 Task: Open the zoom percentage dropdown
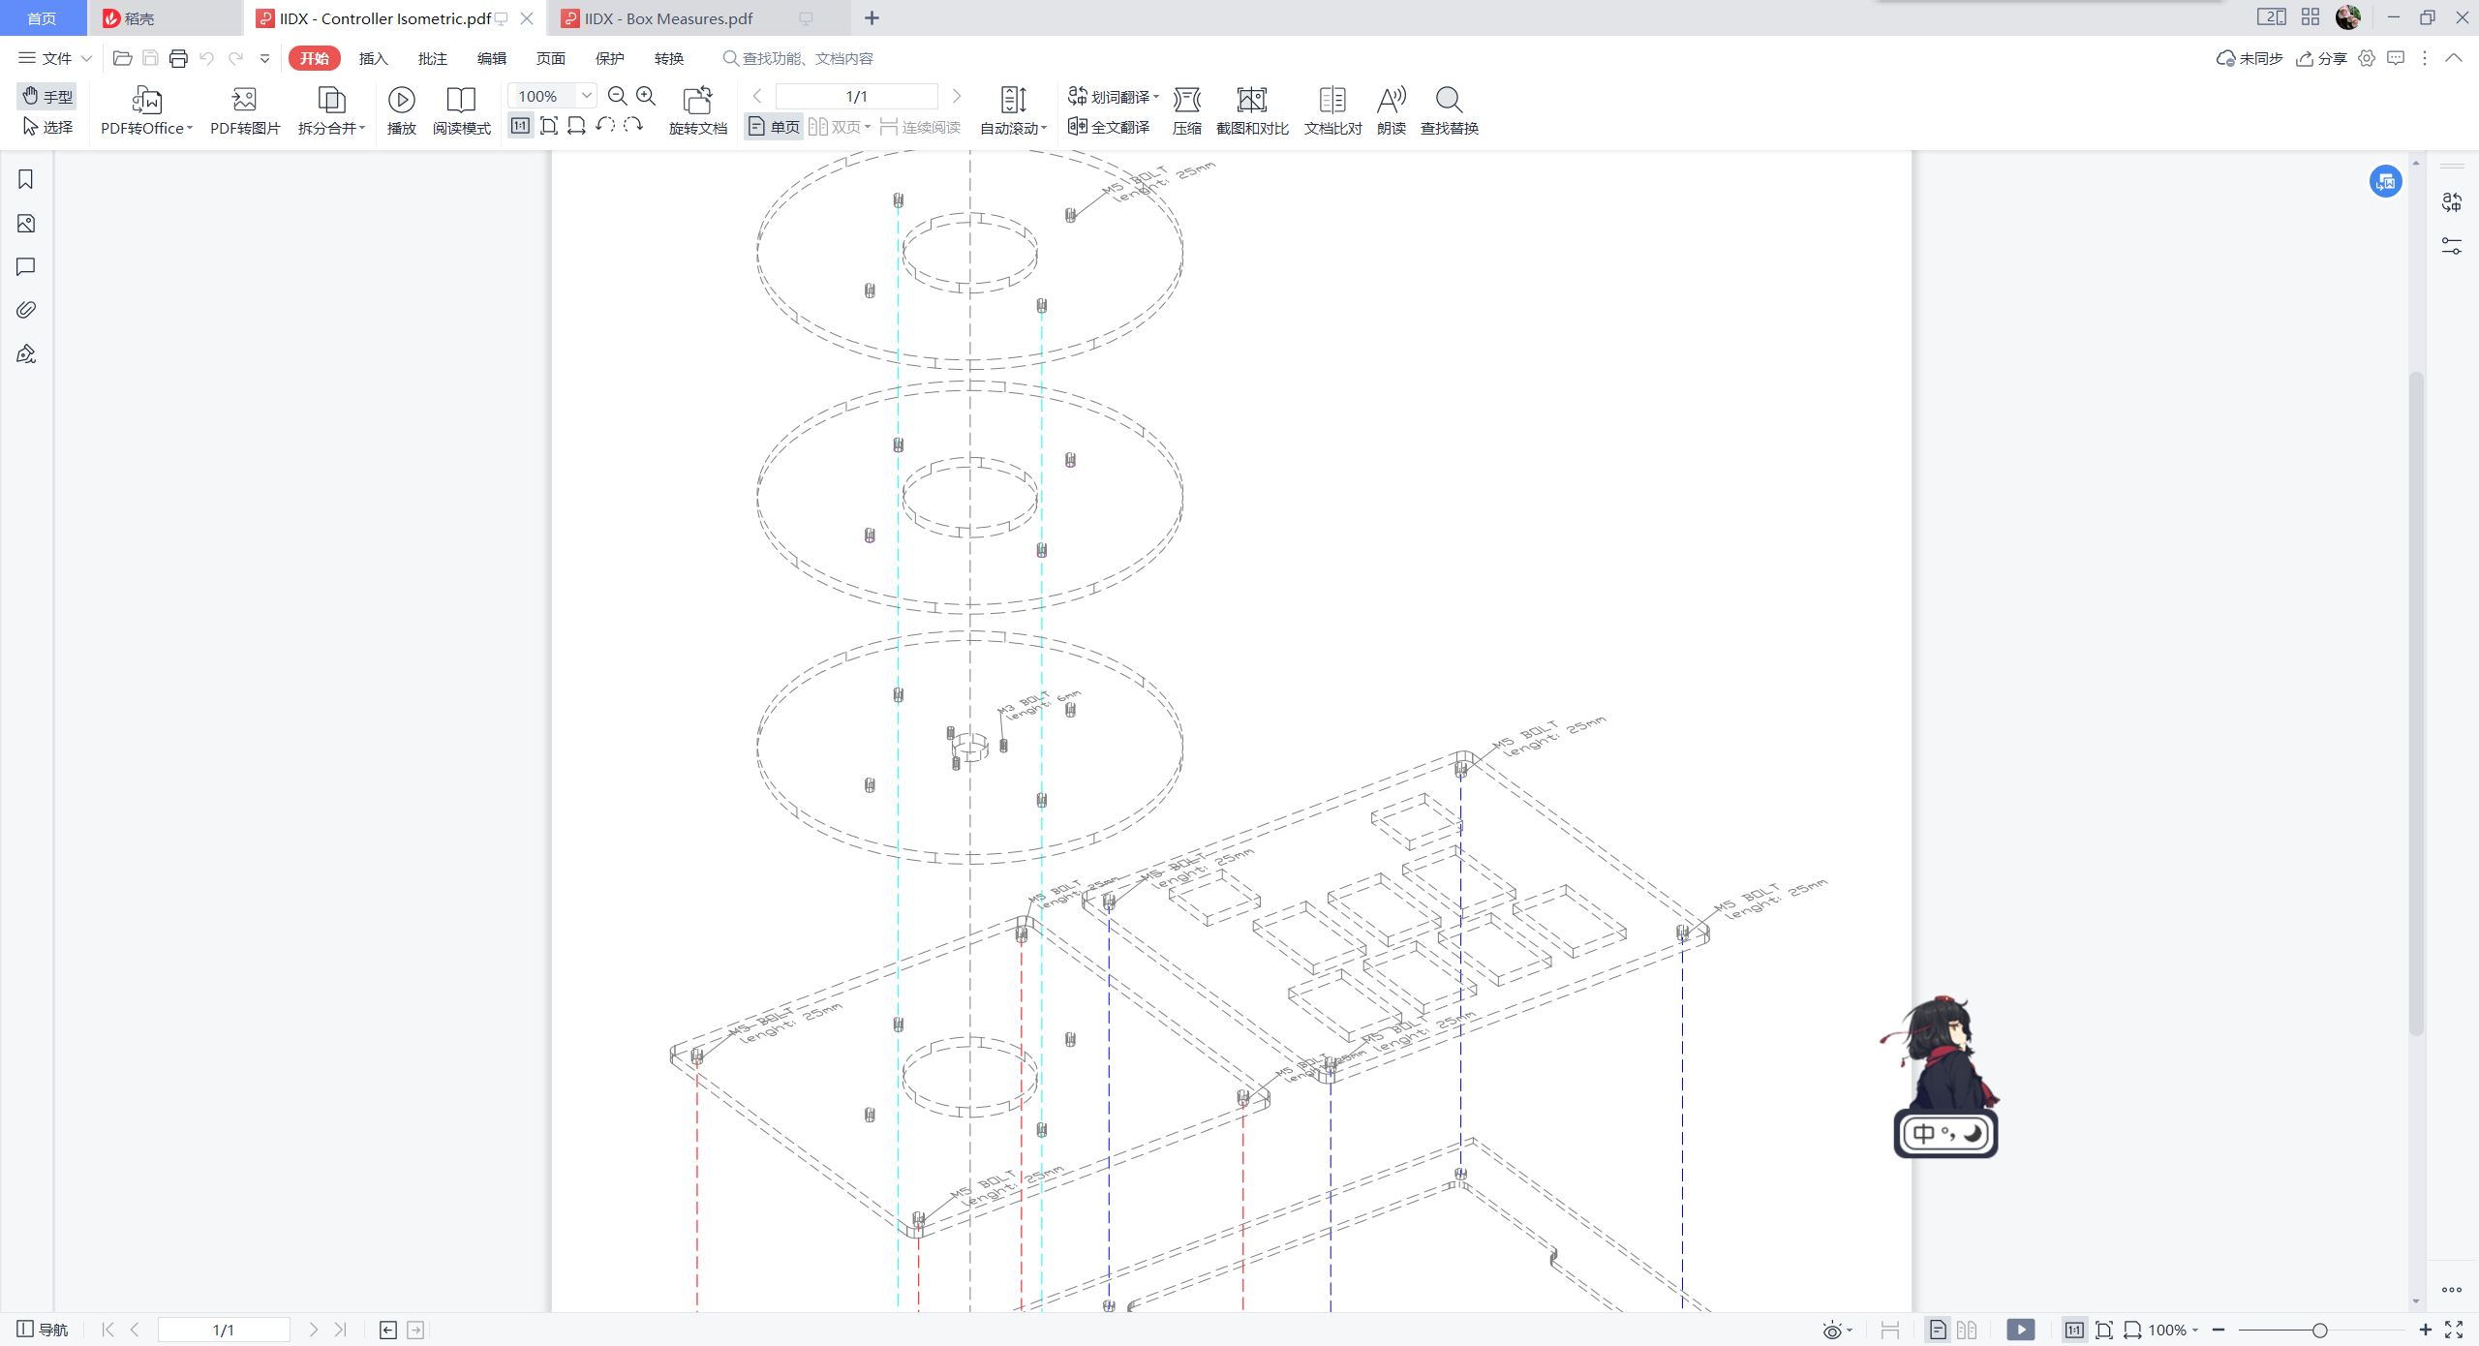586,96
